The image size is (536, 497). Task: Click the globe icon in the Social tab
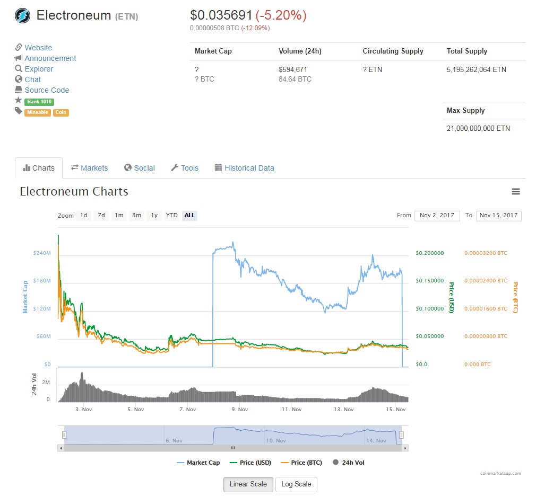(128, 167)
